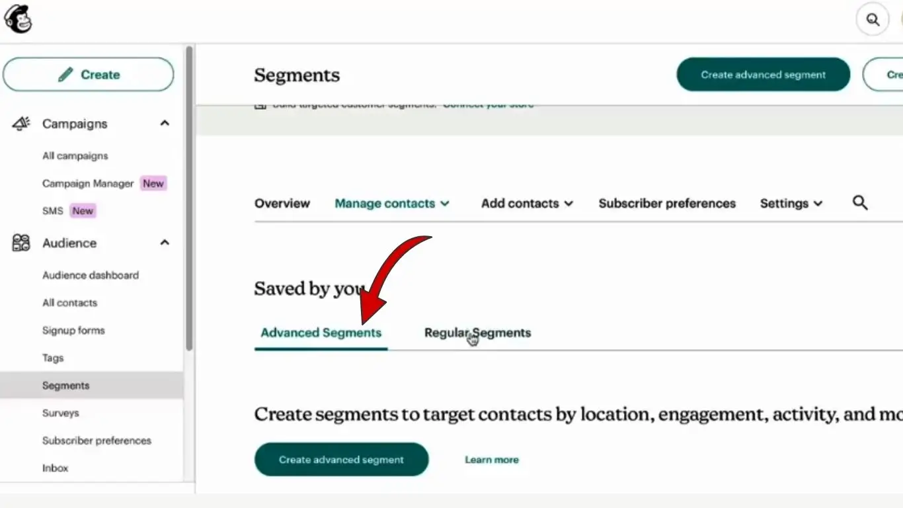Switch to the Regular Segments tab

coord(477,333)
